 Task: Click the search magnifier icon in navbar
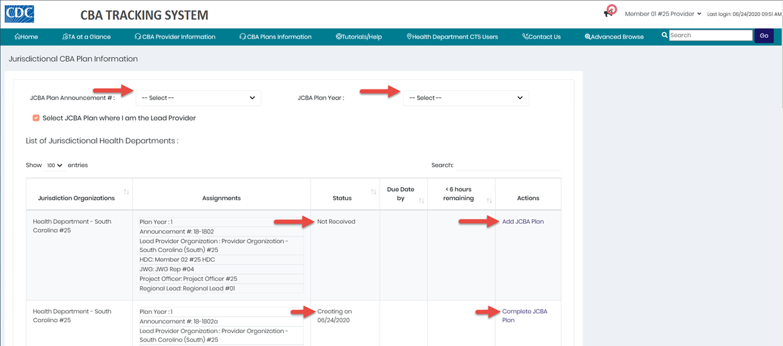tap(664, 35)
